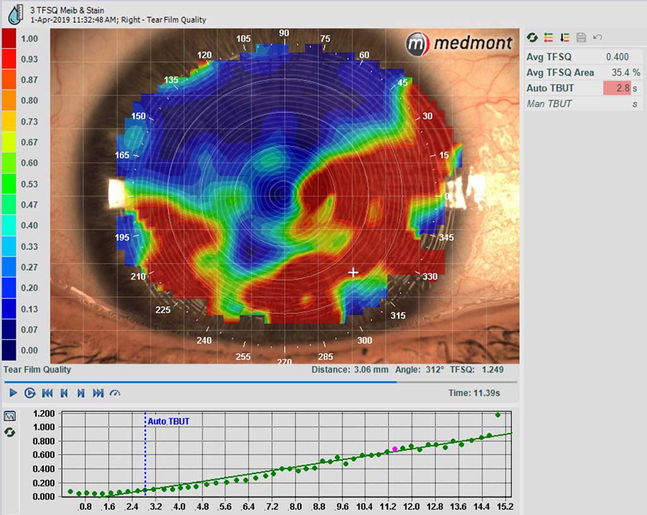This screenshot has width=647, height=515.
Task: Step forward one frame
Action: click(x=81, y=393)
